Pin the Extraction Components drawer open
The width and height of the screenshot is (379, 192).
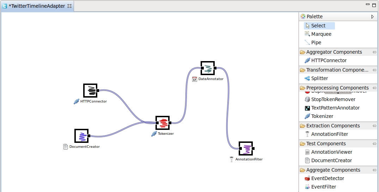pos(374,126)
